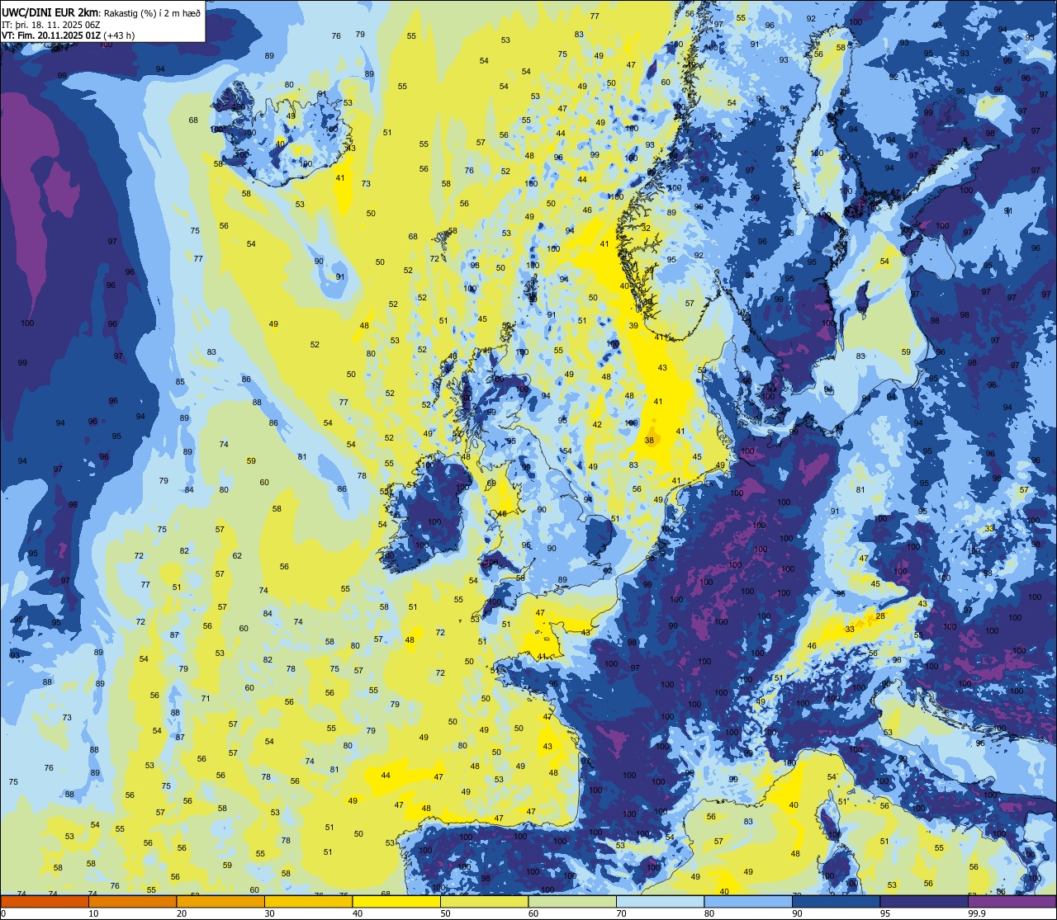The width and height of the screenshot is (1057, 920).
Task: Click the legend tick label '30'
Action: [x=269, y=913]
